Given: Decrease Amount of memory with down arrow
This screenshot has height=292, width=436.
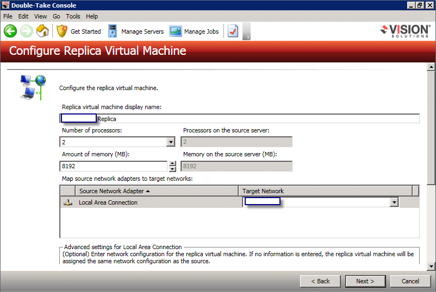Looking at the screenshot, I should [172, 169].
